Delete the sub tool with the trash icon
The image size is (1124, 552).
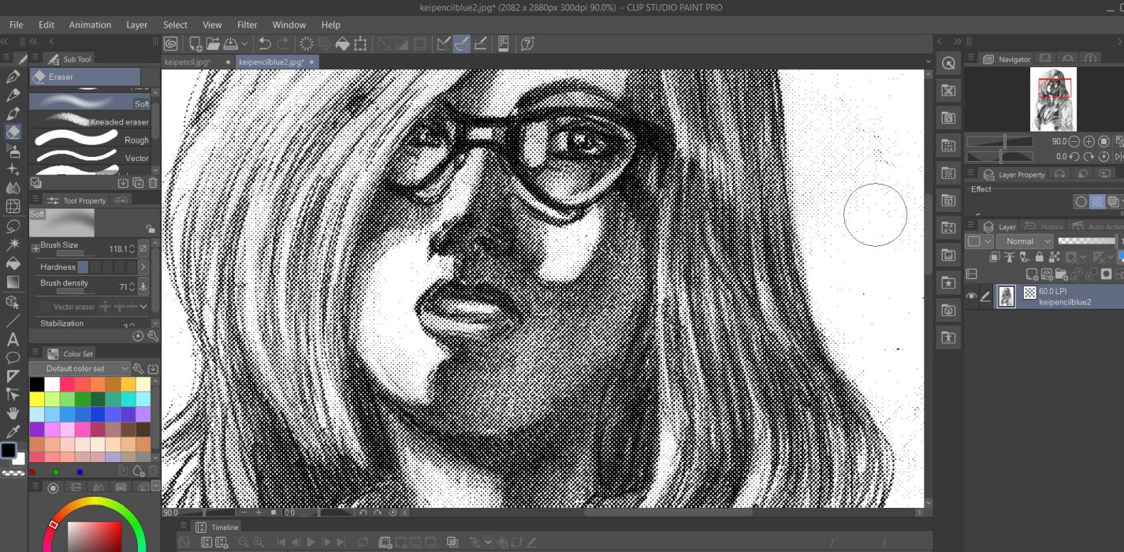pyautogui.click(x=153, y=183)
